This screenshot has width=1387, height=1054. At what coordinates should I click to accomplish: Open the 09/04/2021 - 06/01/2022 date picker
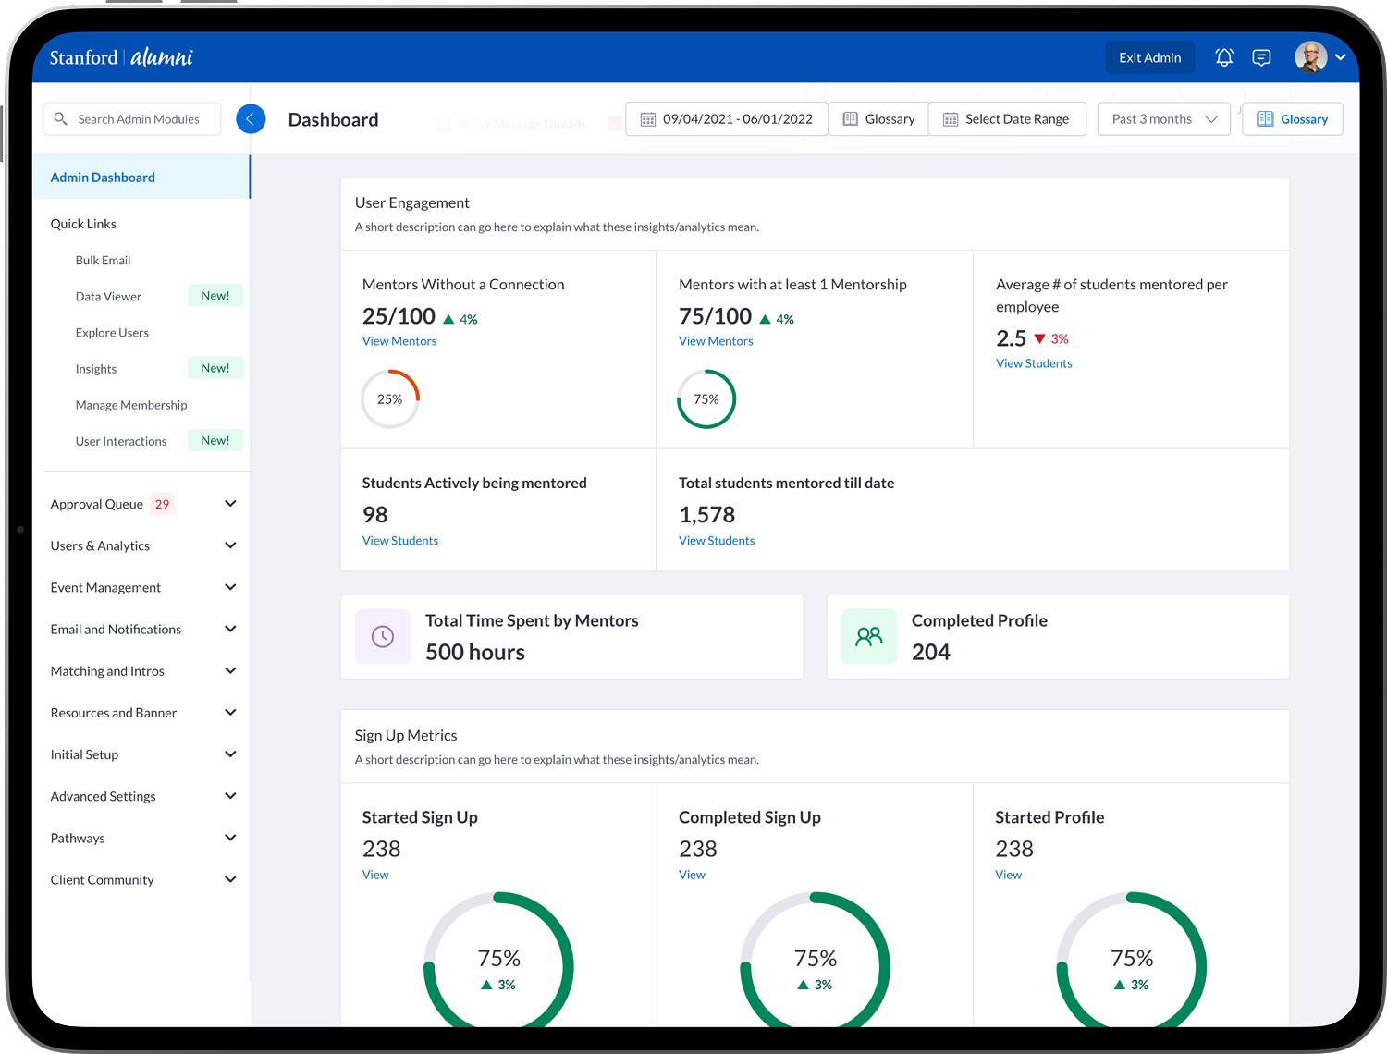click(x=726, y=119)
